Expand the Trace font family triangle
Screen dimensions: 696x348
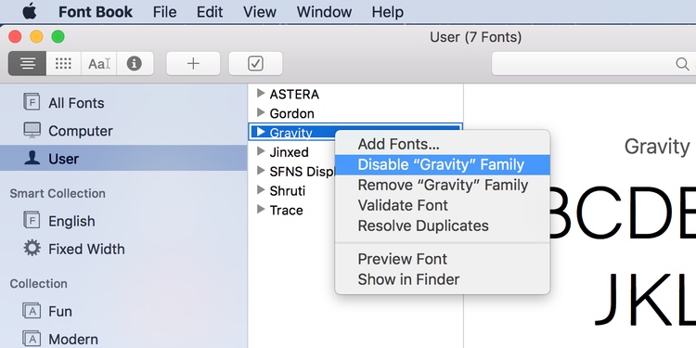click(261, 209)
